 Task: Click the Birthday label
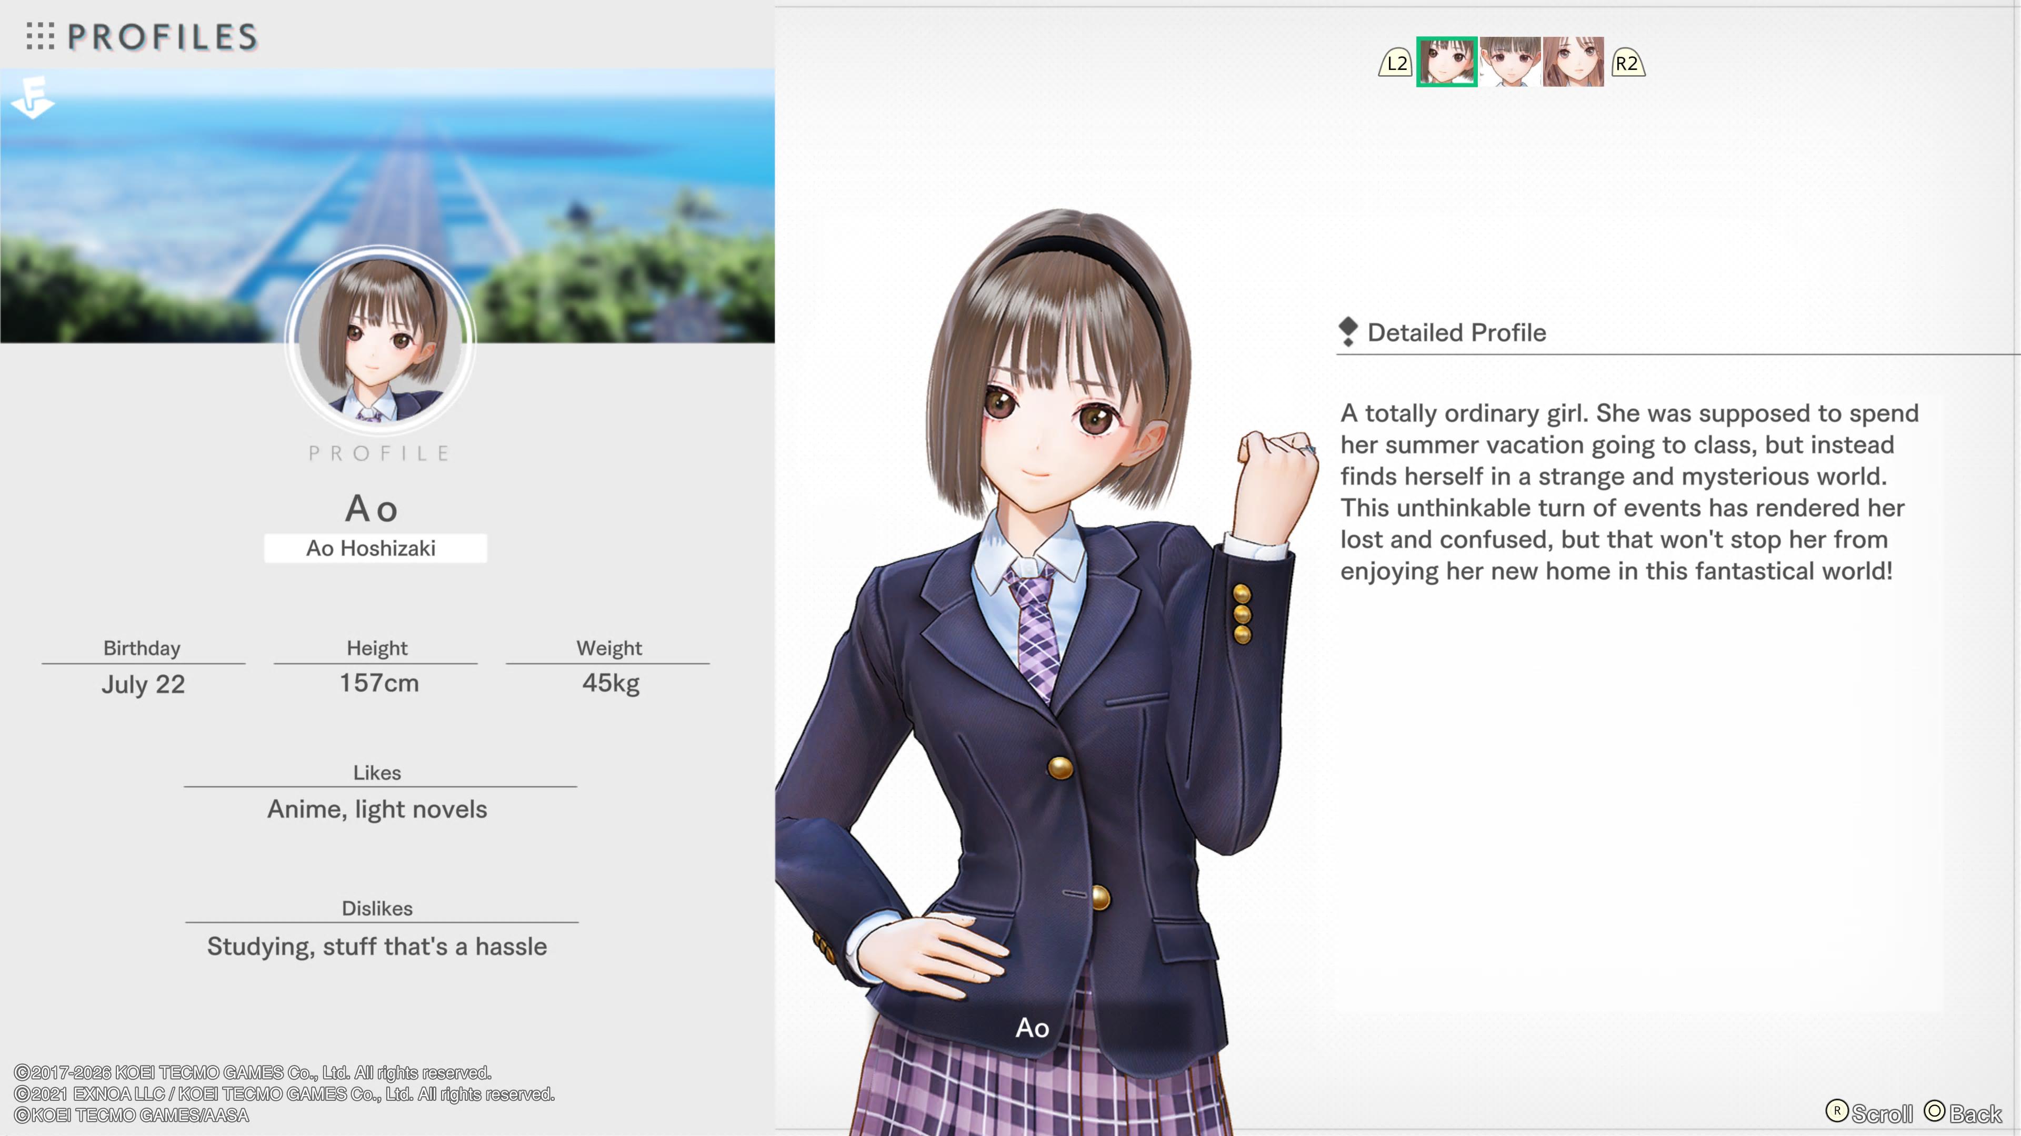coord(142,648)
